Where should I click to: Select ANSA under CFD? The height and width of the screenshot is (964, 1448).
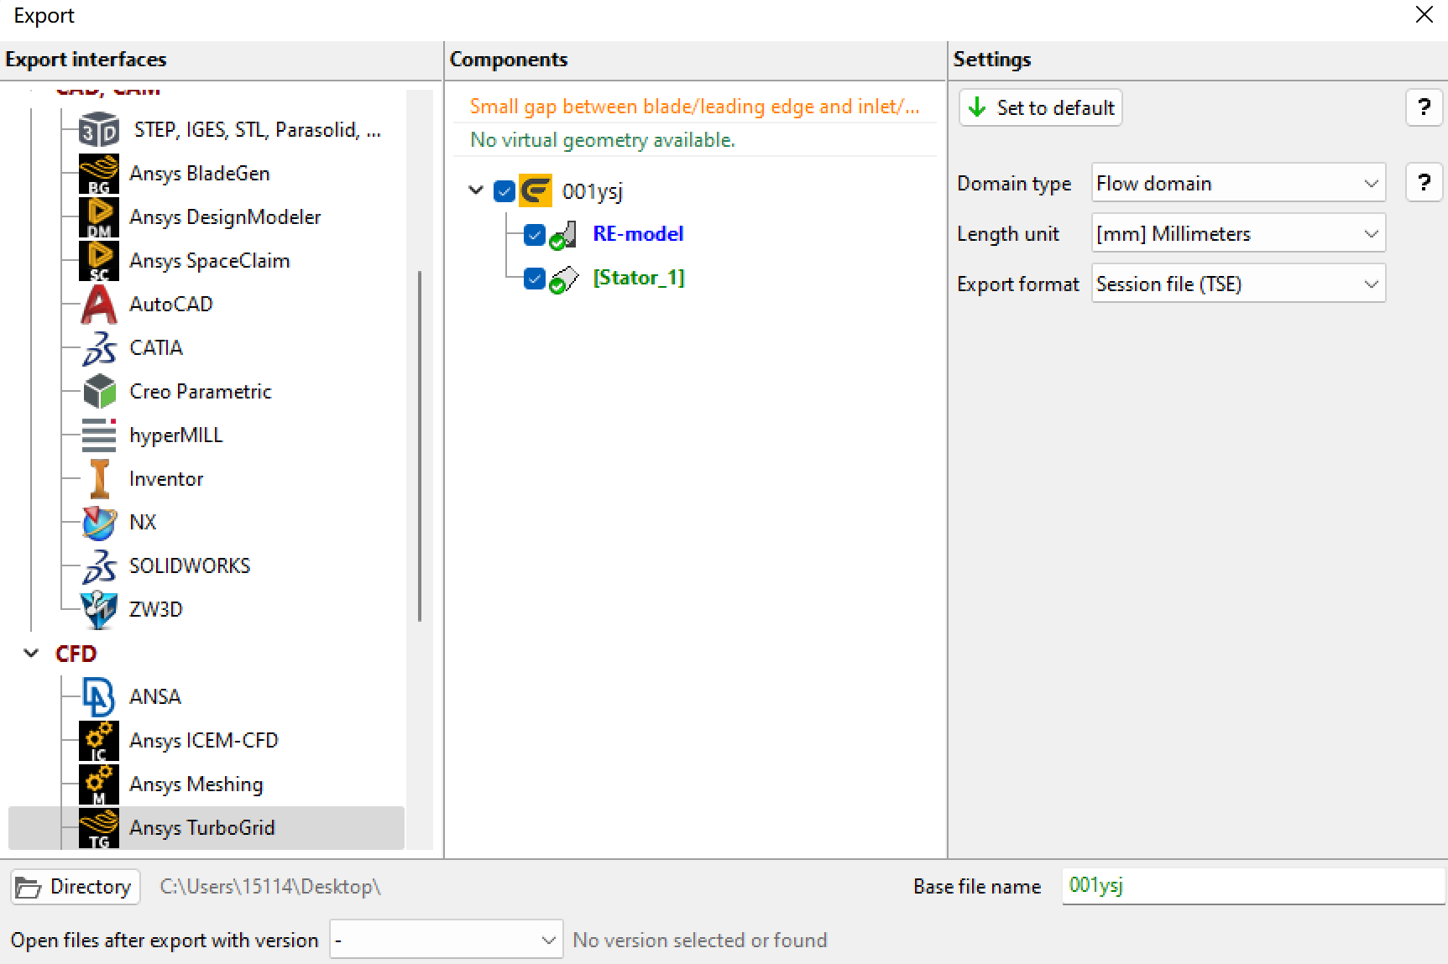point(155,697)
